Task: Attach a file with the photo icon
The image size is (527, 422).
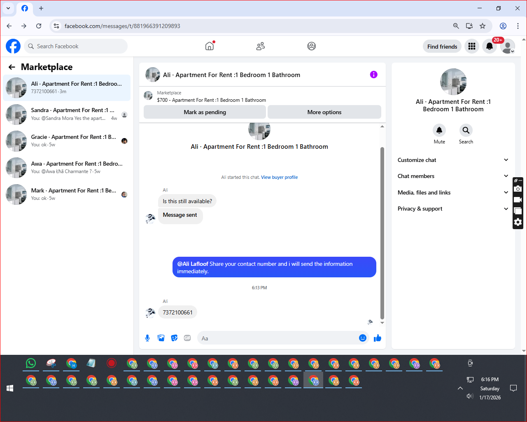Action: pyautogui.click(x=161, y=338)
